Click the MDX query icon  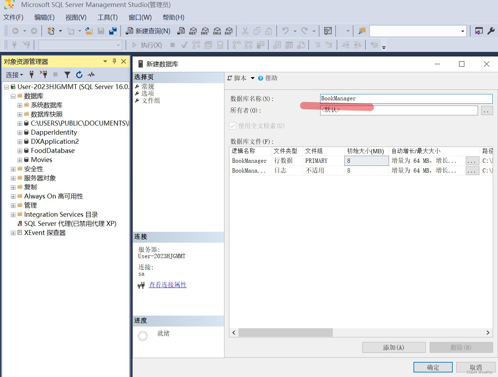193,31
